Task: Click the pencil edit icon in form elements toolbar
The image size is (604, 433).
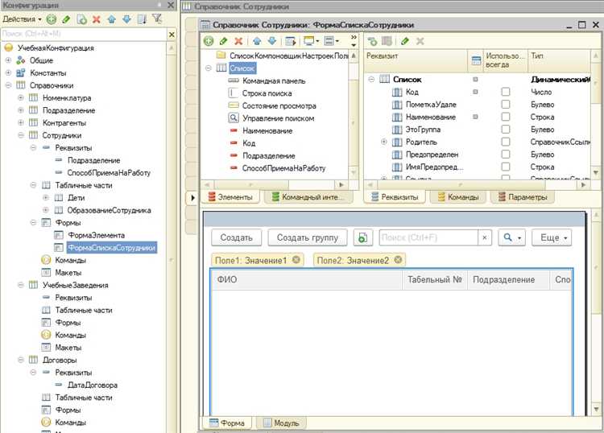Action: 223,41
